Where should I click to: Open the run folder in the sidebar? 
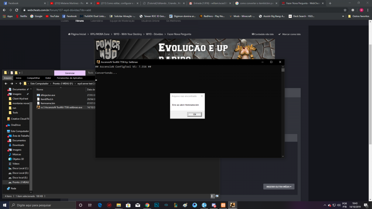(x=14, y=108)
